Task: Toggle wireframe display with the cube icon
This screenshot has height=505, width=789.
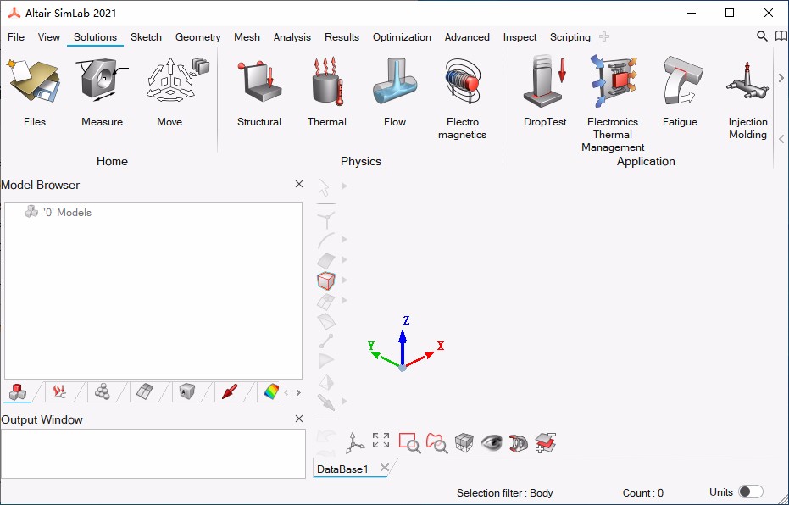Action: click(464, 442)
